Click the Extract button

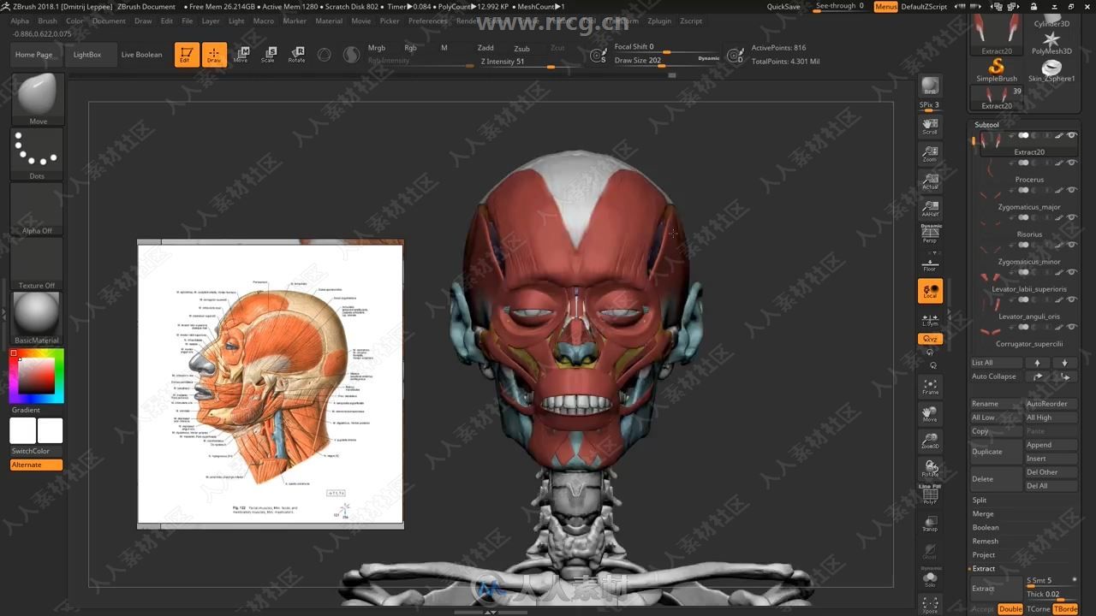(x=997, y=589)
